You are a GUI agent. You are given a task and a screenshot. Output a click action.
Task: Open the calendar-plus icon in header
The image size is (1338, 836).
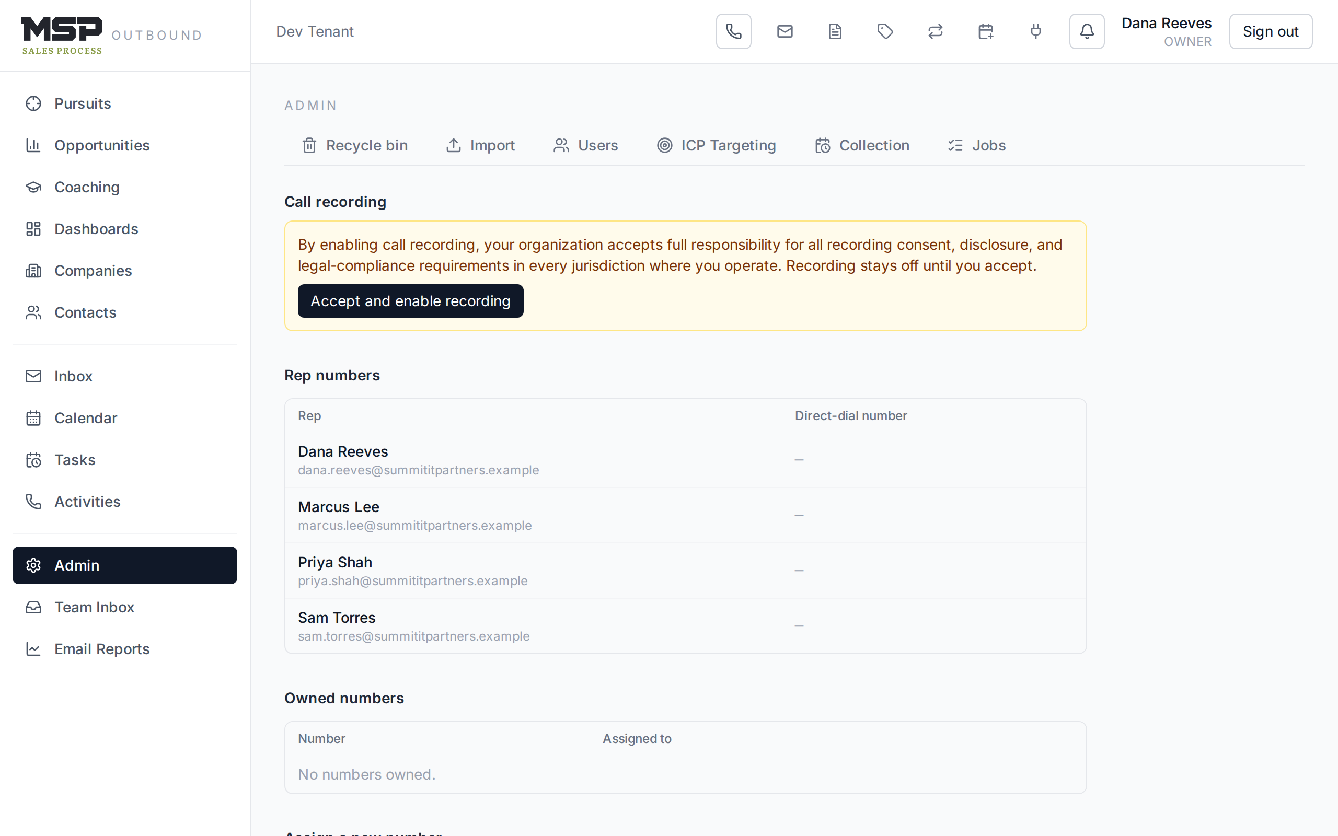[986, 31]
